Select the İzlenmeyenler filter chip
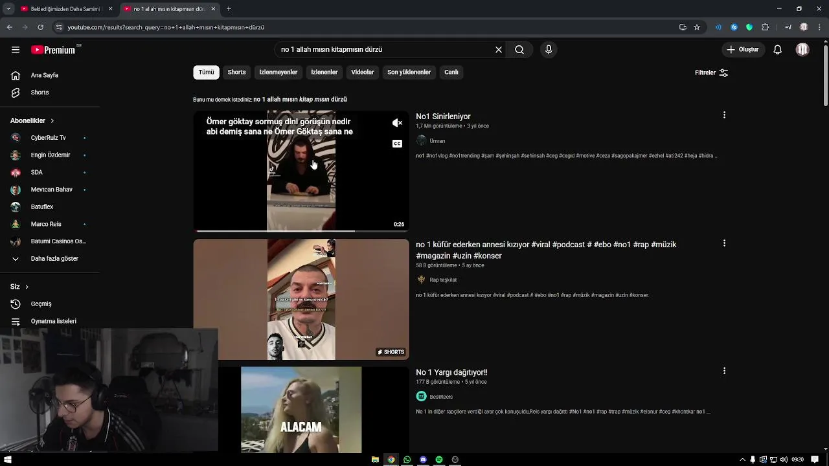Viewport: 829px width, 466px height. [x=278, y=72]
